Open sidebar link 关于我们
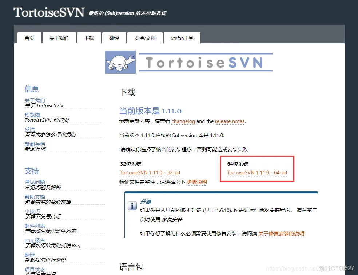Screen dimensions: 358x275 pos(35,100)
